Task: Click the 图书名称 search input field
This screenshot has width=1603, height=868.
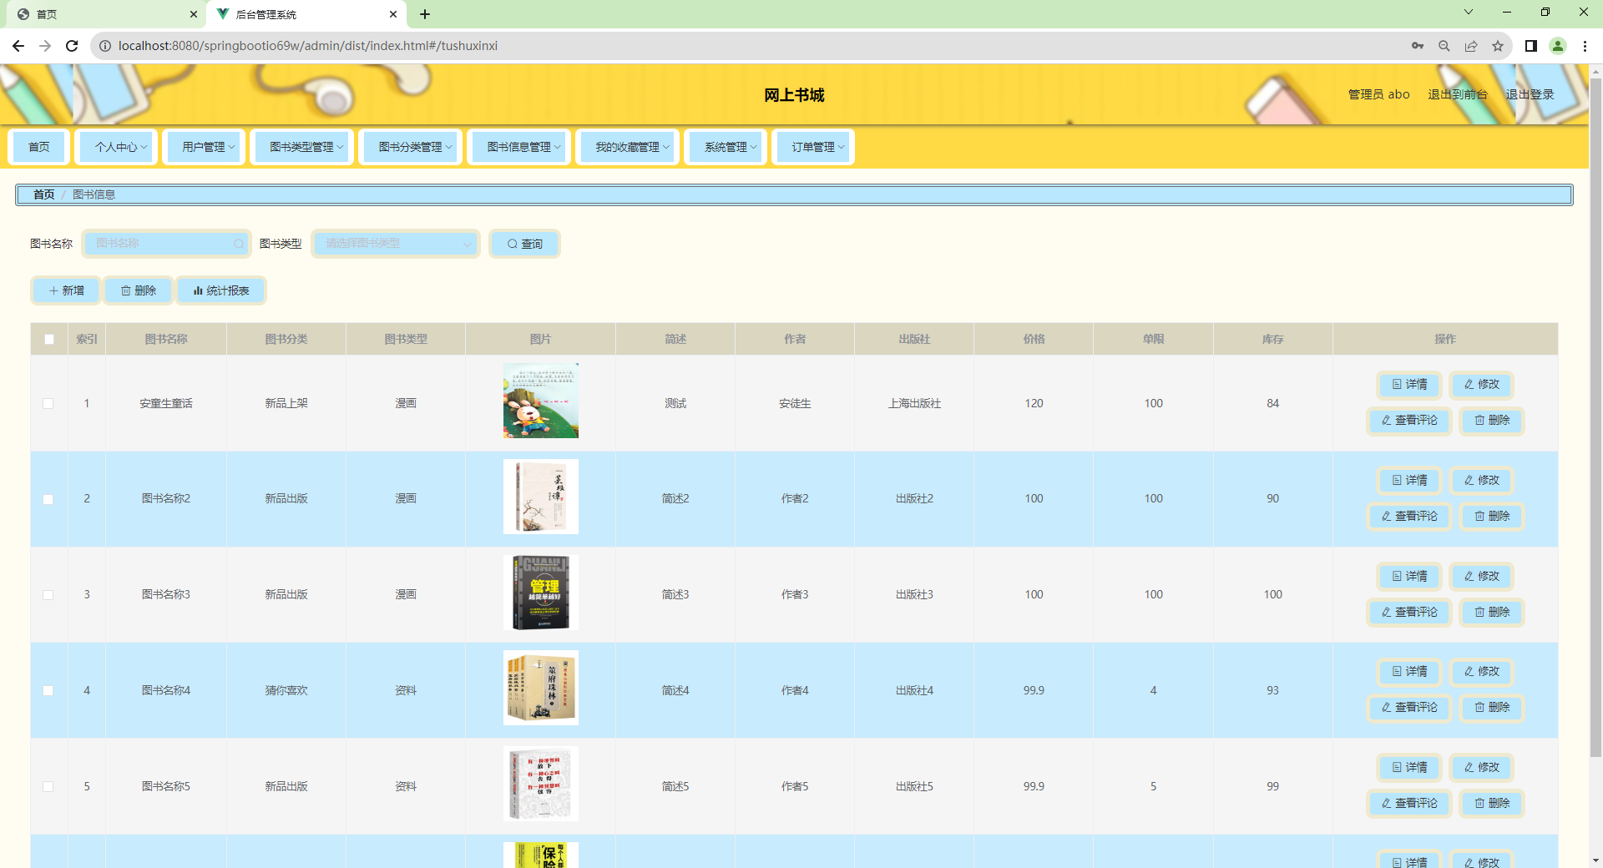Action: [x=163, y=243]
